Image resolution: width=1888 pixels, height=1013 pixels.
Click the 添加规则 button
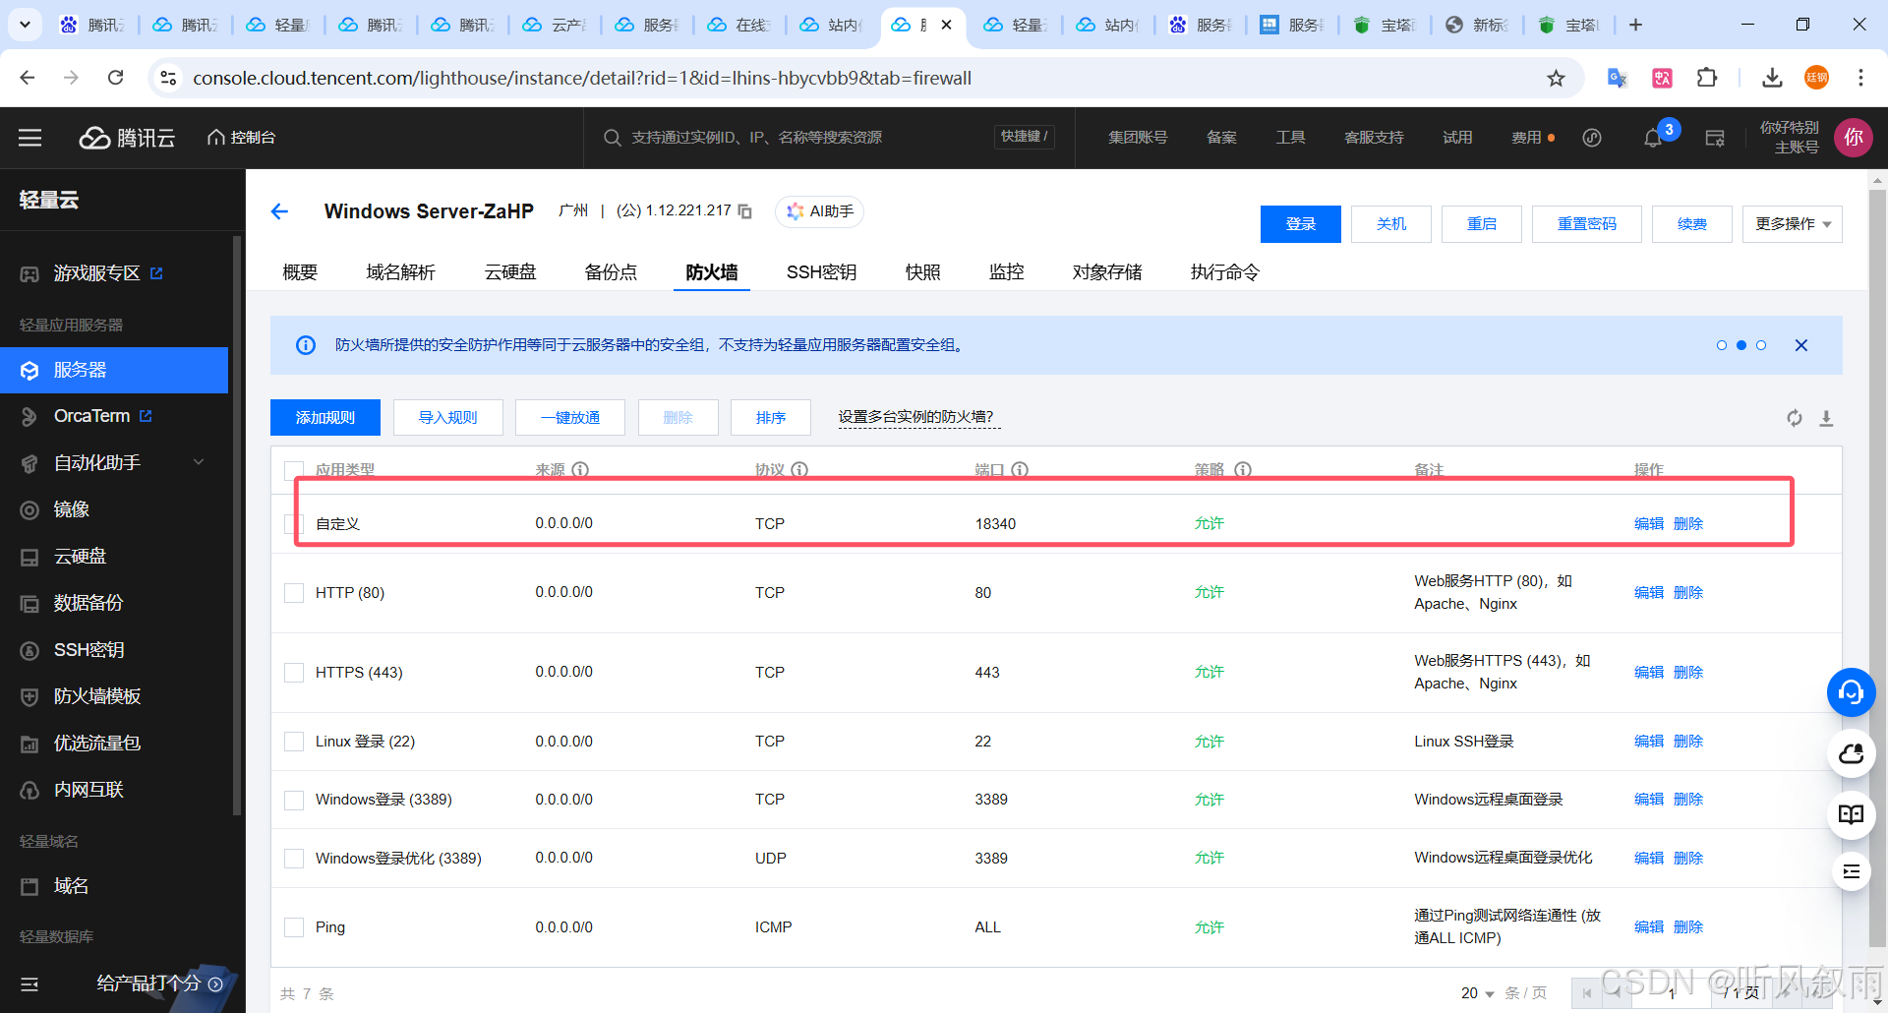point(325,418)
